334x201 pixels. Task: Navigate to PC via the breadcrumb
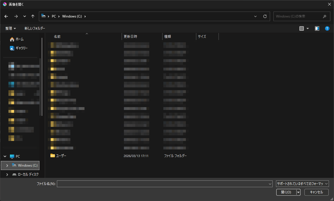tap(54, 16)
